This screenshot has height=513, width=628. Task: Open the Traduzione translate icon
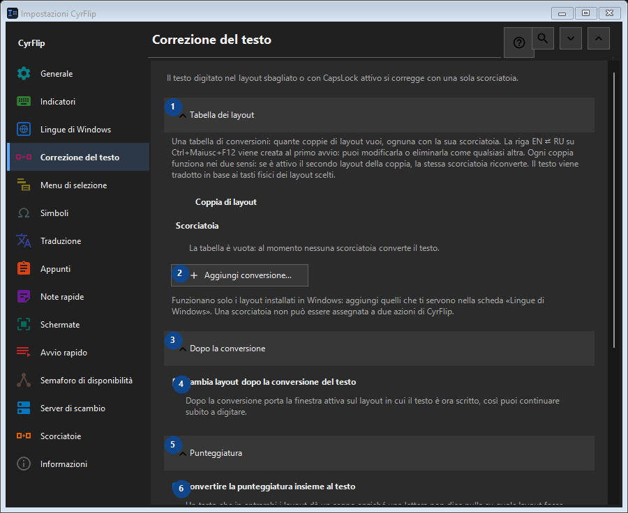(x=24, y=241)
